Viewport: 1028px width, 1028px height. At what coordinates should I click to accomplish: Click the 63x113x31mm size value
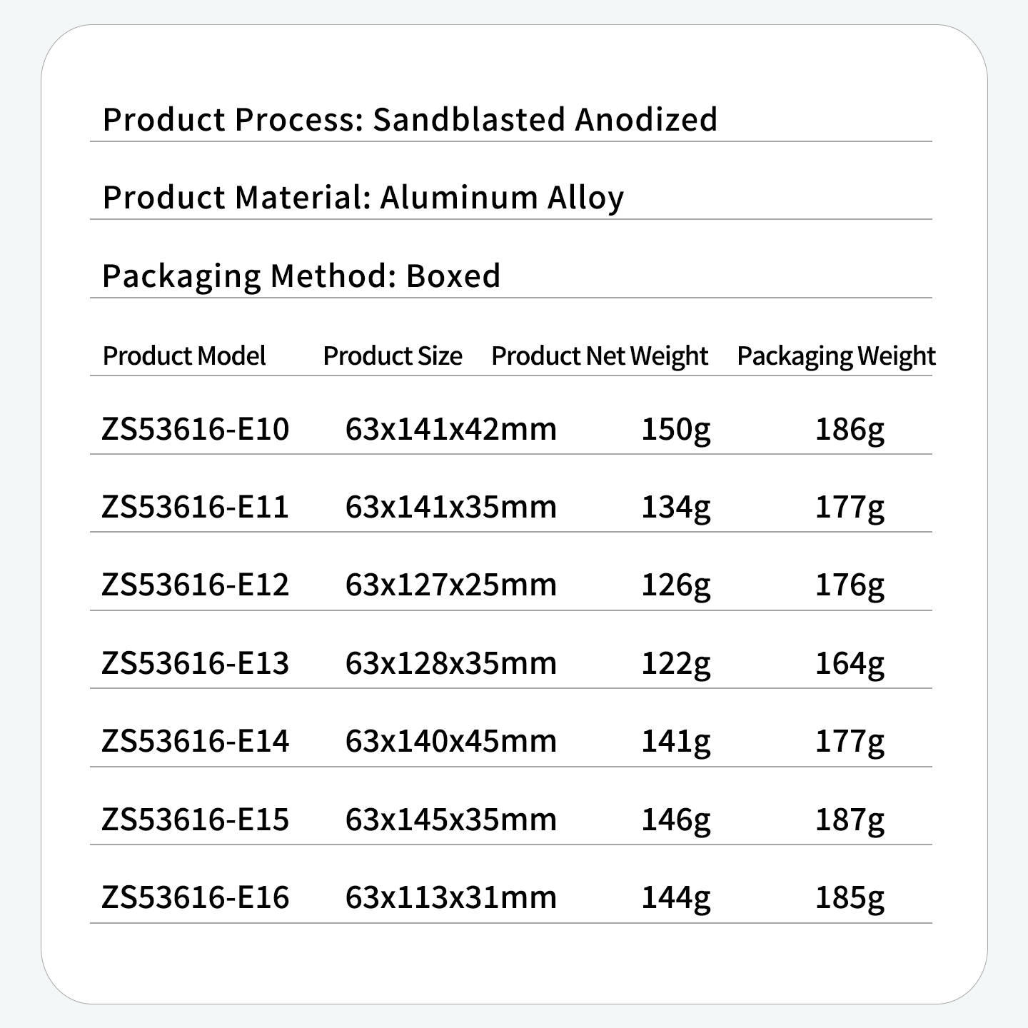[x=450, y=897]
